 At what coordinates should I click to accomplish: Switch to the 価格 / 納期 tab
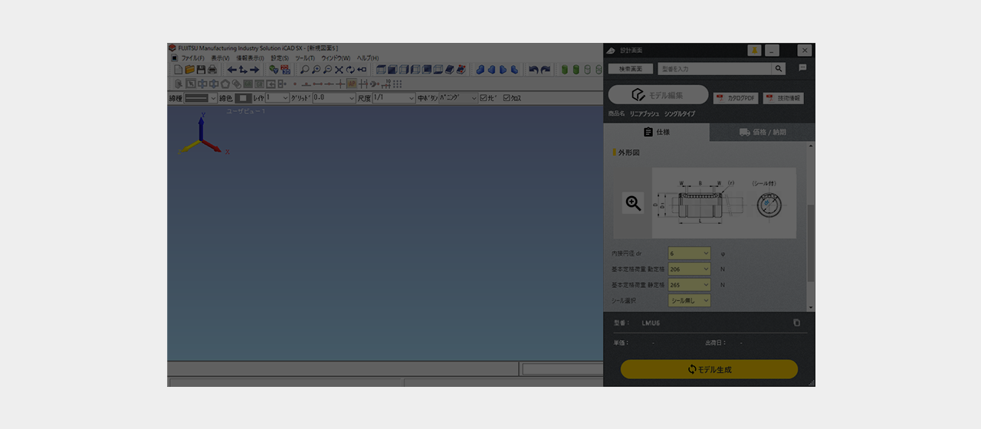pos(762,132)
